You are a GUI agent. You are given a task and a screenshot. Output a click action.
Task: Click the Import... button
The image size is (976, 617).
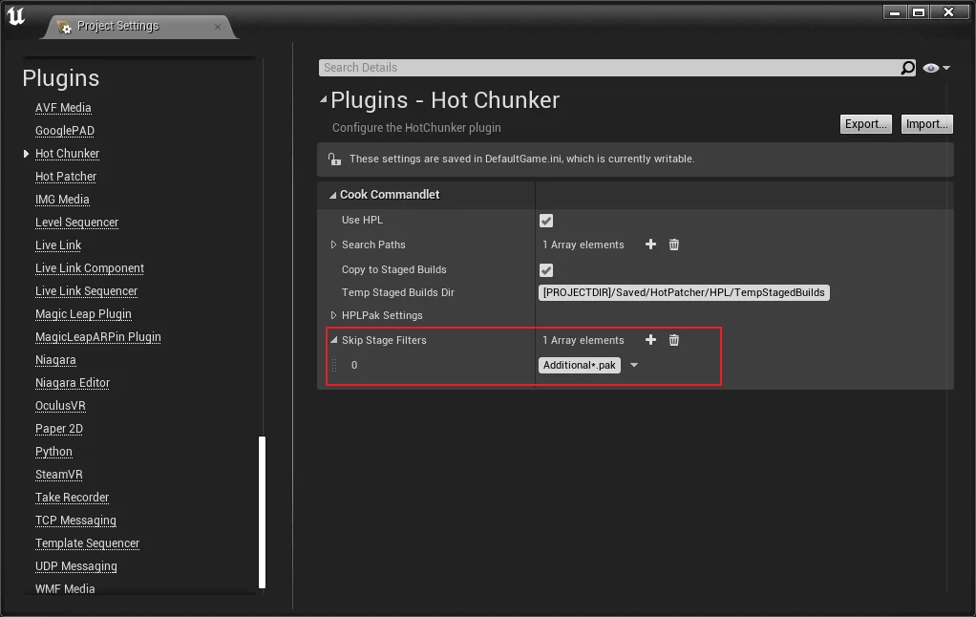coord(926,124)
